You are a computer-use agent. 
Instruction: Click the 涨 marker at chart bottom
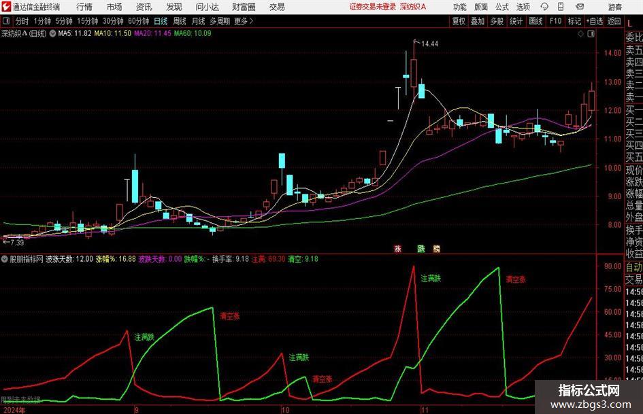(398, 248)
